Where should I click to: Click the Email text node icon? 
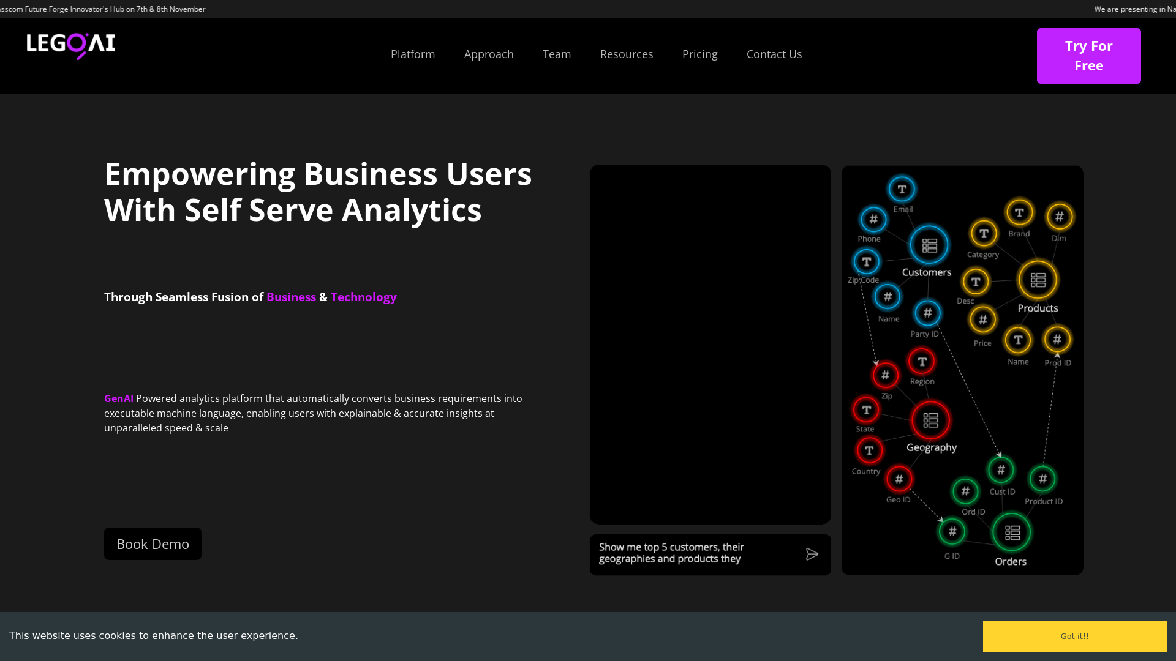[x=902, y=190]
